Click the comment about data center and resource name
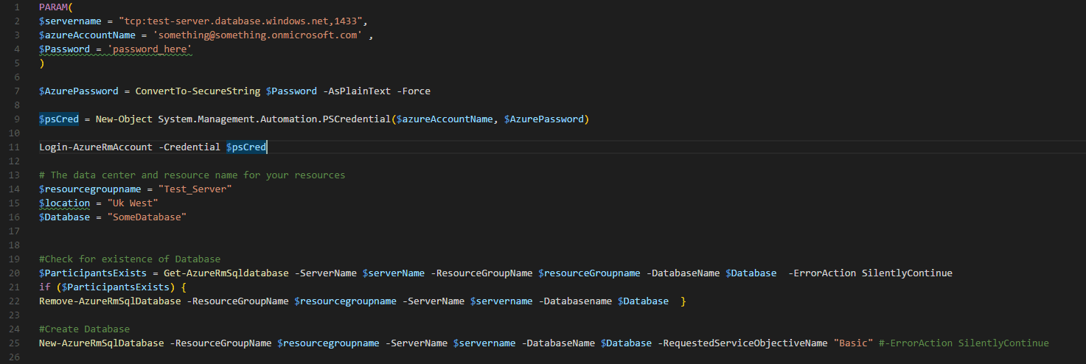1086x364 pixels. 192,175
